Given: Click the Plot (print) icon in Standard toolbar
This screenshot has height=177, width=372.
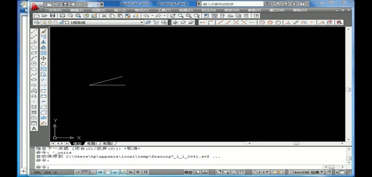Looking at the screenshot, I should tap(62, 16).
